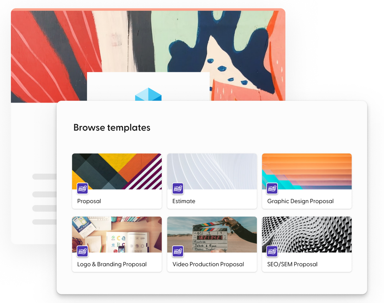Click the Proposal template label
This screenshot has height=303, width=384.
click(x=89, y=201)
